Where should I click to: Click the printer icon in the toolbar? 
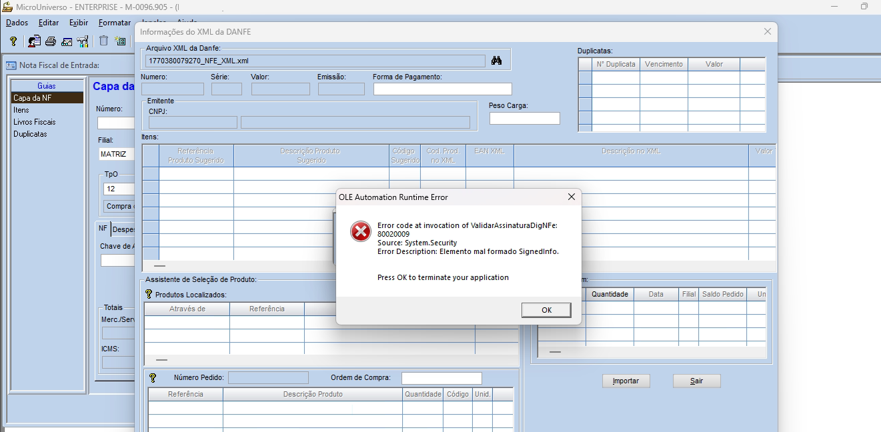pos(50,41)
